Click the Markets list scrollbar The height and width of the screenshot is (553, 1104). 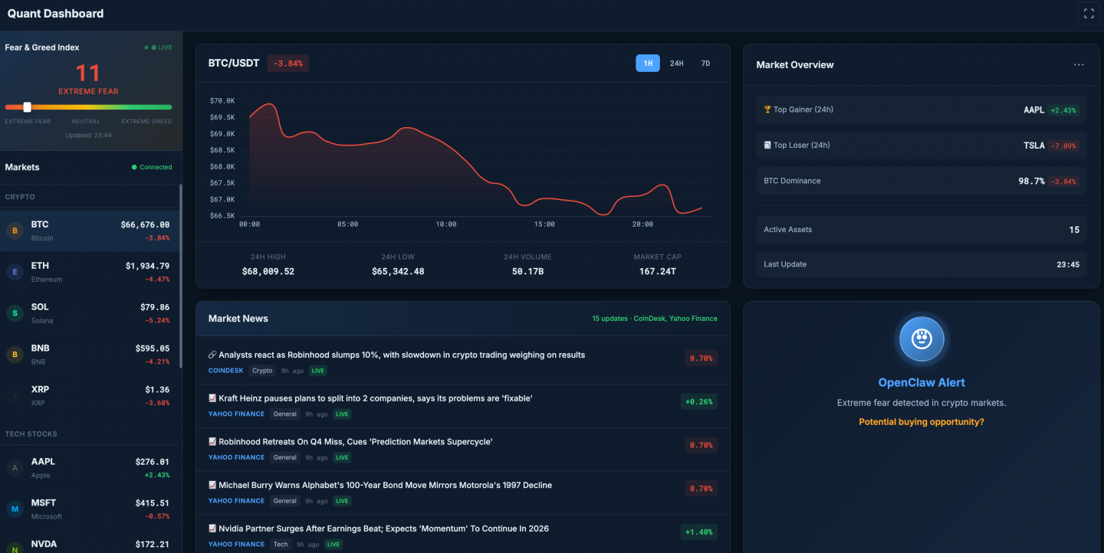pos(181,276)
